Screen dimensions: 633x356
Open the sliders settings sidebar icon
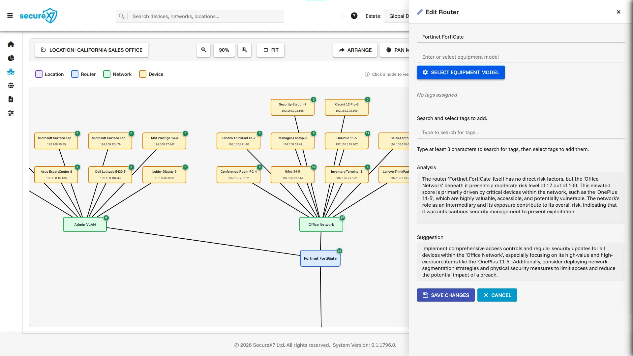point(11,113)
